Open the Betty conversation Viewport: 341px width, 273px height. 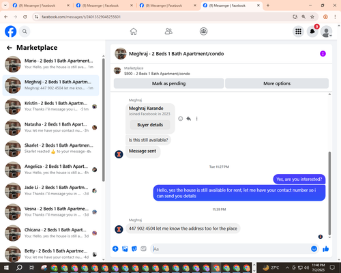coord(50,254)
